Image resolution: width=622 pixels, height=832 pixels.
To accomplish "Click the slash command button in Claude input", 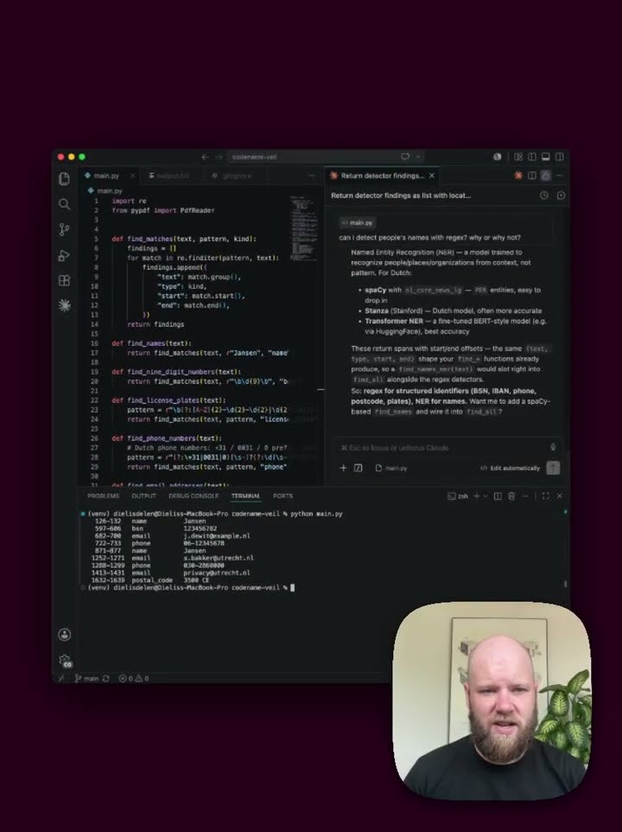I will coord(359,468).
